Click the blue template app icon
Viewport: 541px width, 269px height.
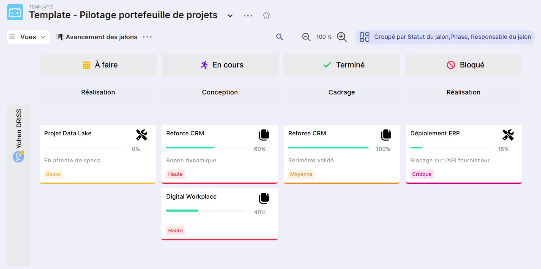coord(15,12)
